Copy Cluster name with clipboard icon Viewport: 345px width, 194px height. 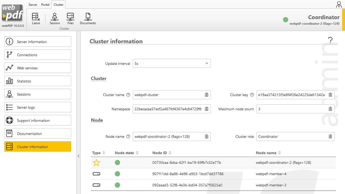(207, 95)
